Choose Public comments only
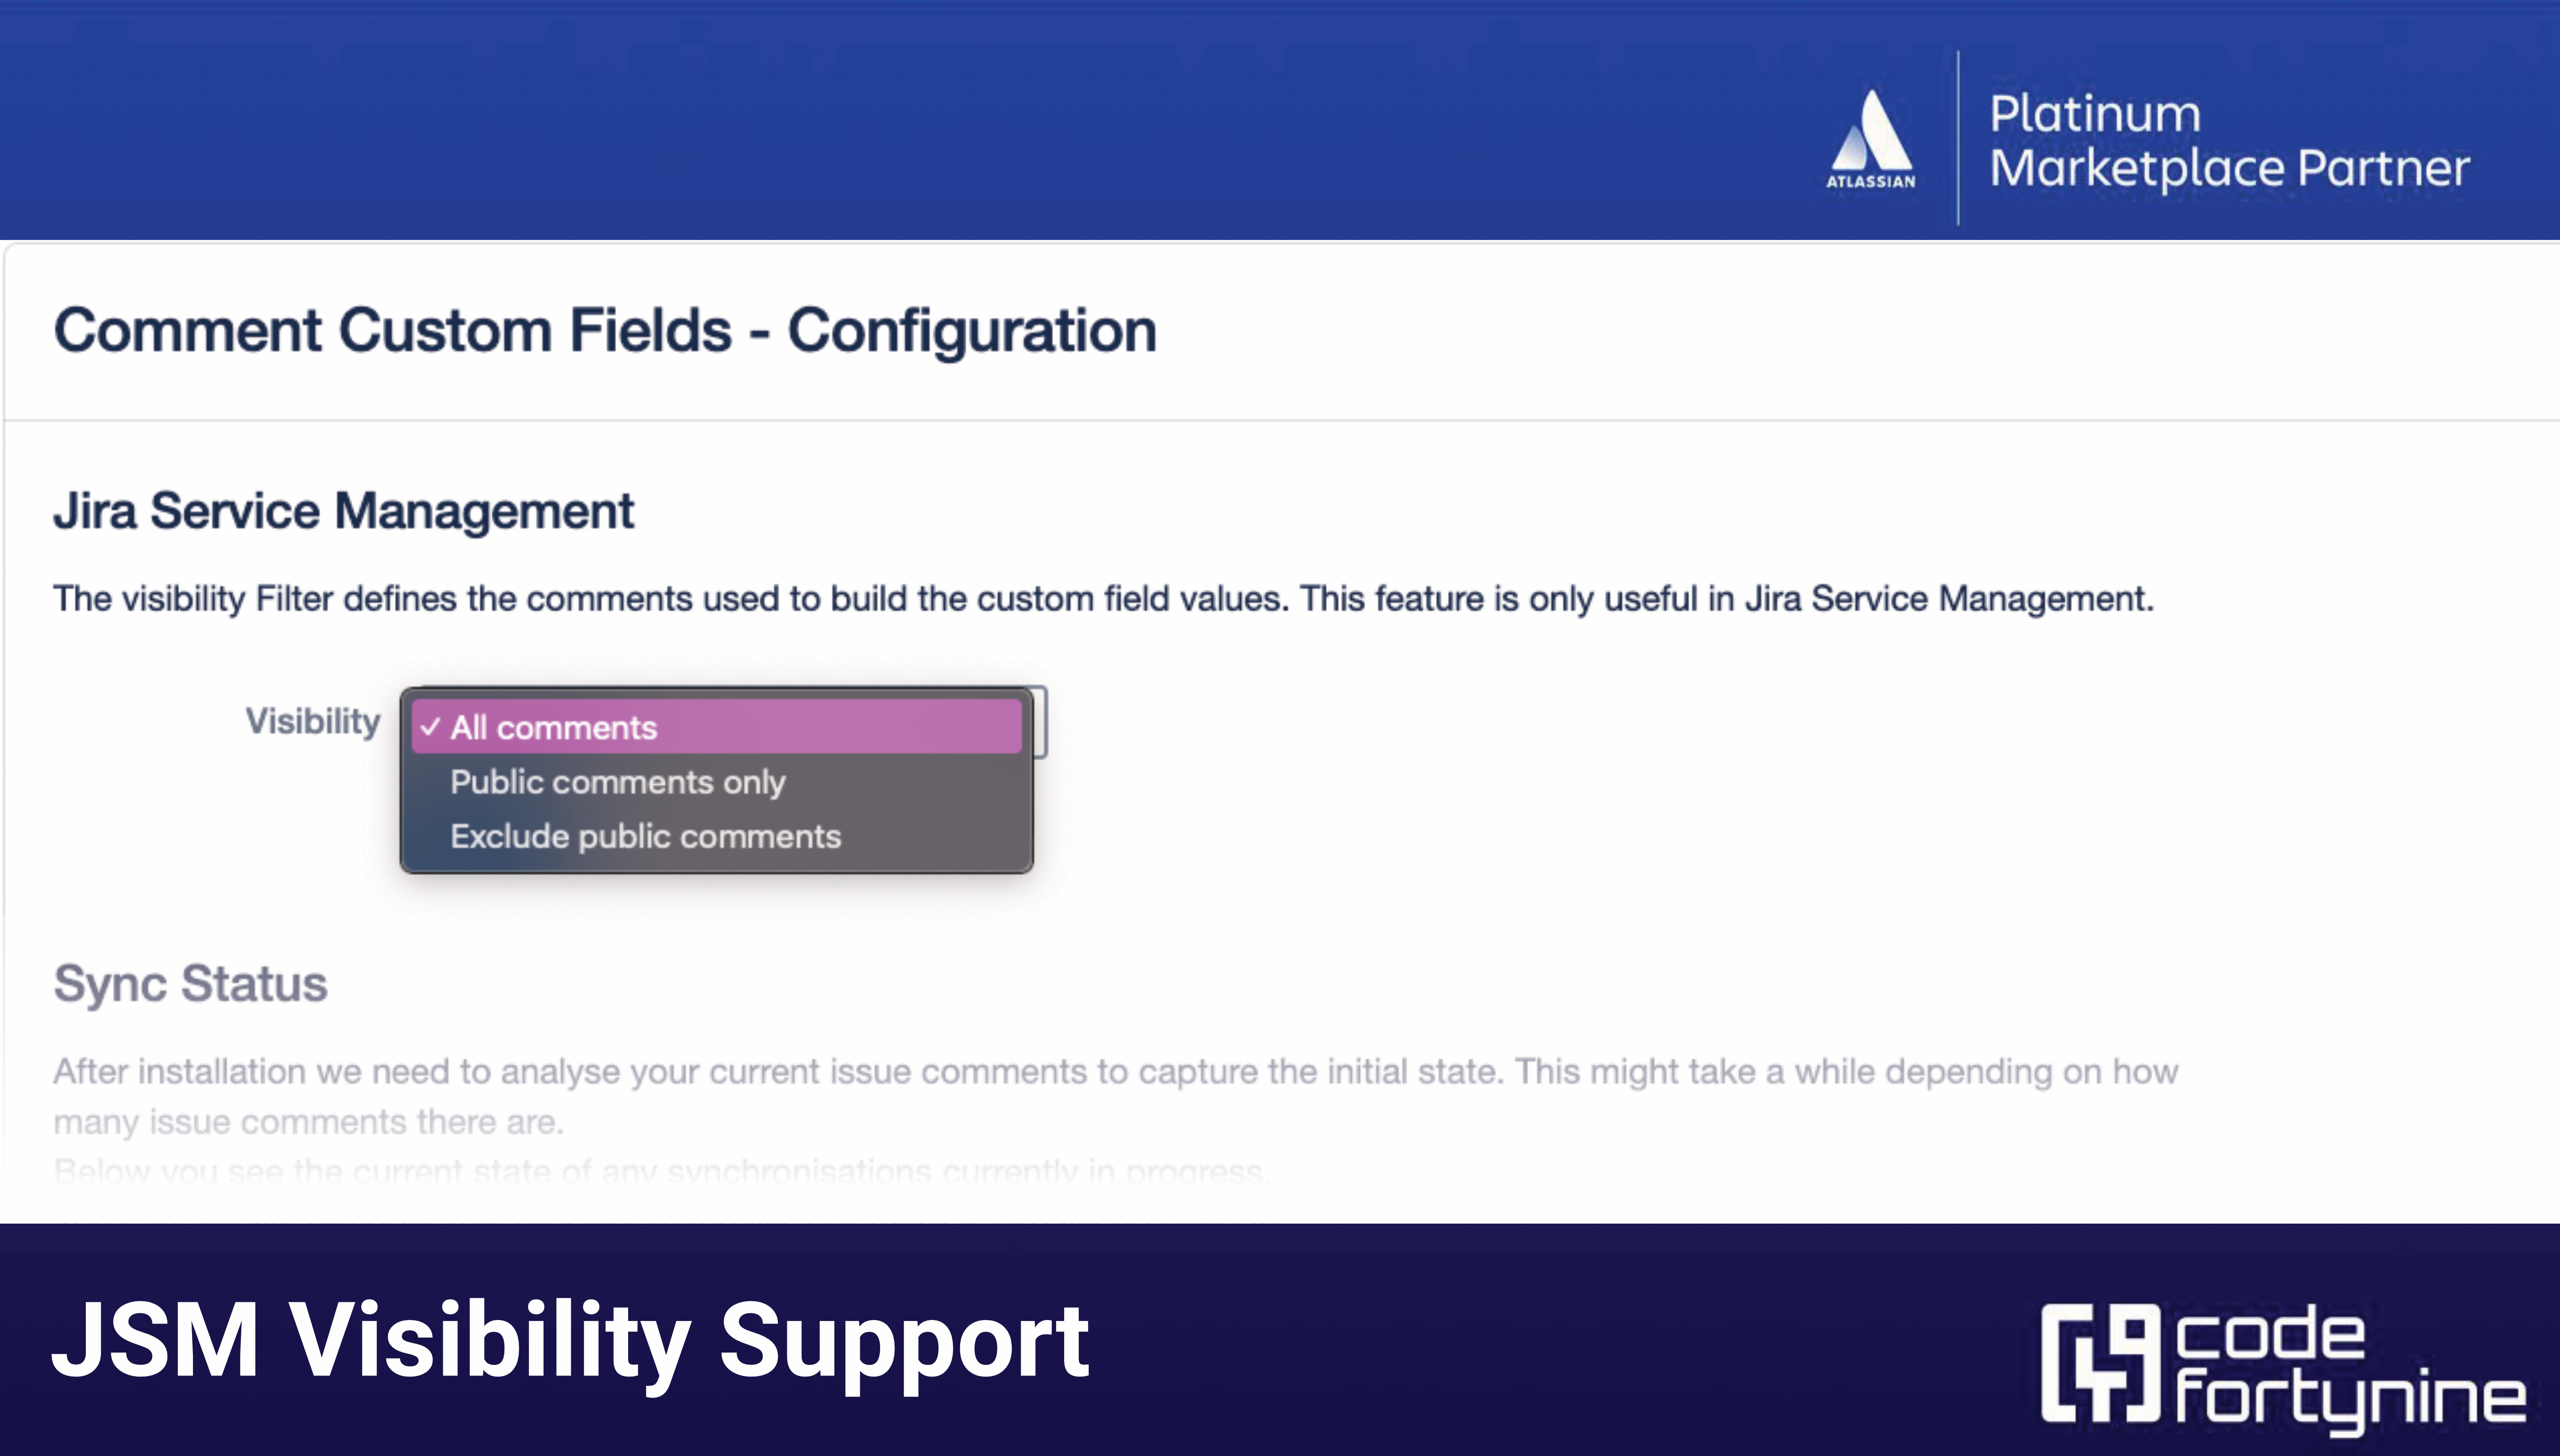The width and height of the screenshot is (2560, 1456). pos(617,782)
